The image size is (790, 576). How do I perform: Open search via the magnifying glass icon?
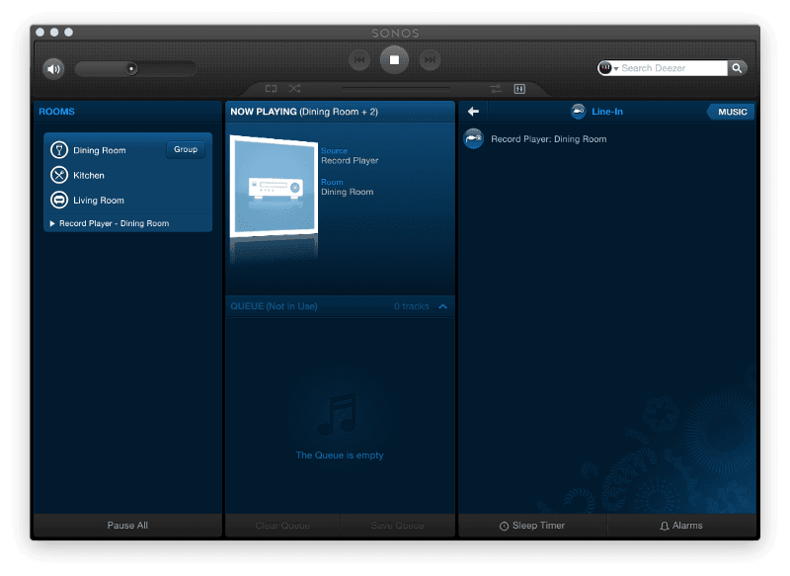tap(737, 68)
